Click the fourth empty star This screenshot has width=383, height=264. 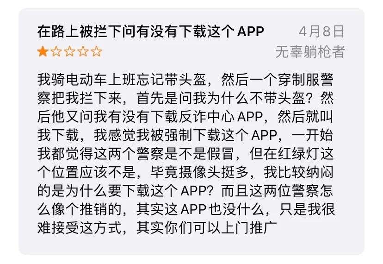83,51
